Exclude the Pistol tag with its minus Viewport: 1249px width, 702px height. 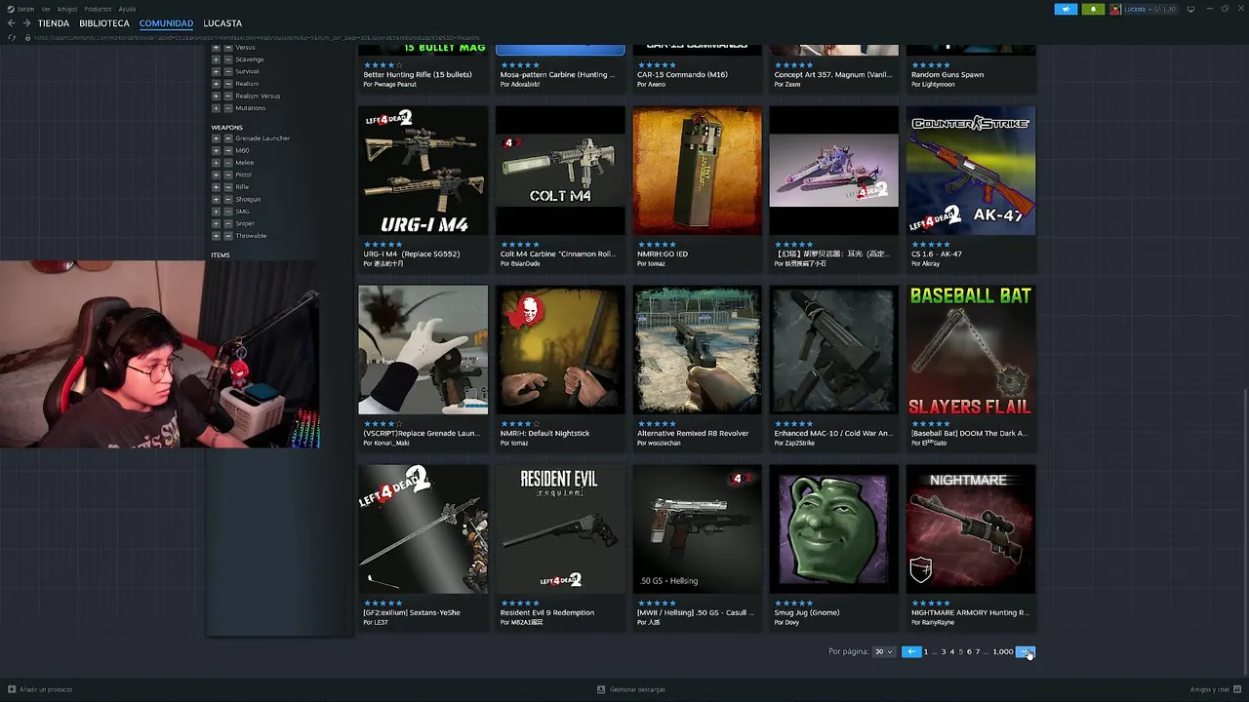tap(227, 175)
